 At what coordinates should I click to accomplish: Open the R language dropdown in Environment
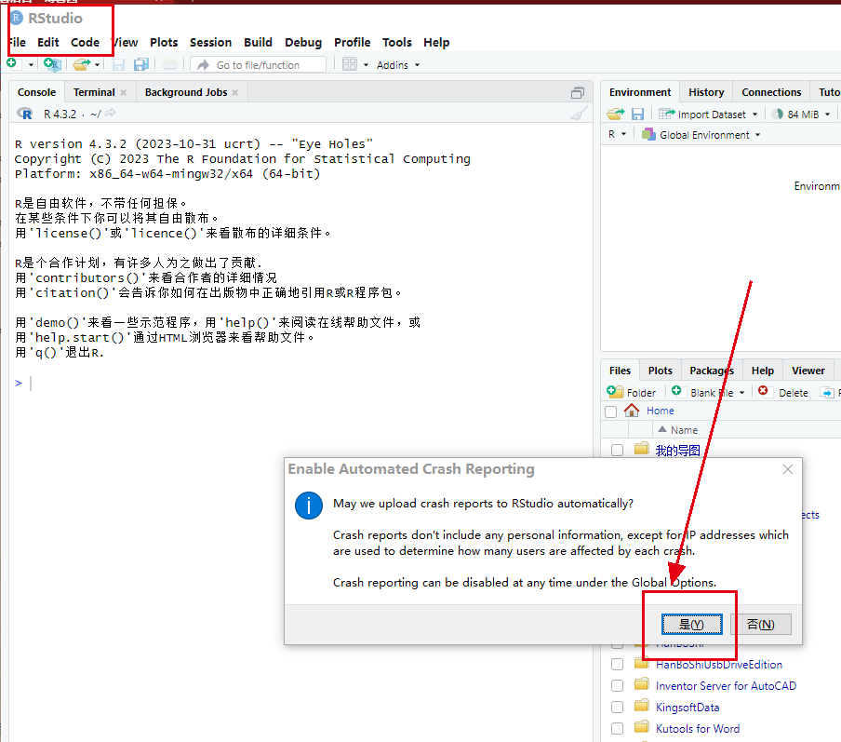pyautogui.click(x=618, y=134)
